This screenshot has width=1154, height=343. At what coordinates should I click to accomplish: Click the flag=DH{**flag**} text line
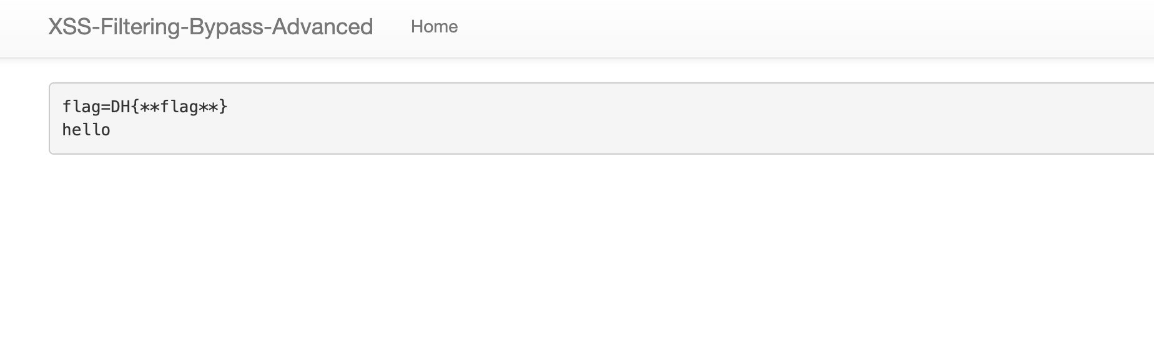(x=145, y=107)
